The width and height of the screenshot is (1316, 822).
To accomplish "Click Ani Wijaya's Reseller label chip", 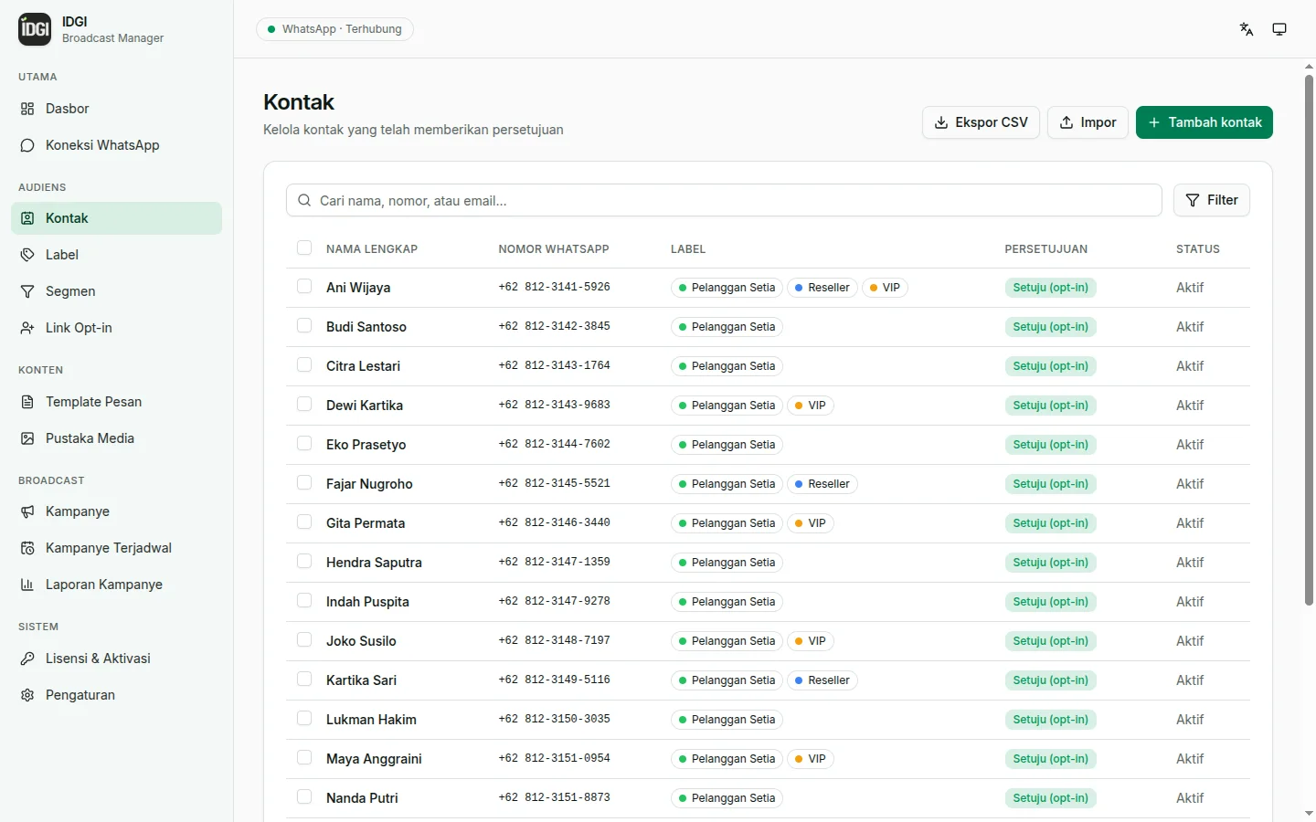I will [x=822, y=288].
